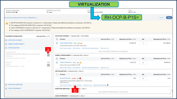Screen dimensions: 177x99
Task: Click Add Custom Name under UCSX-FI-6536-D-U
Action: 66,67
